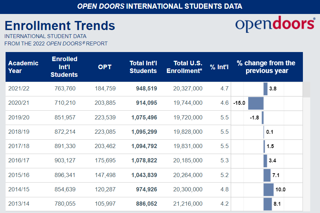The width and height of the screenshot is (320, 213).
Task: Select the OPT column header
Action: pyautogui.click(x=105, y=67)
